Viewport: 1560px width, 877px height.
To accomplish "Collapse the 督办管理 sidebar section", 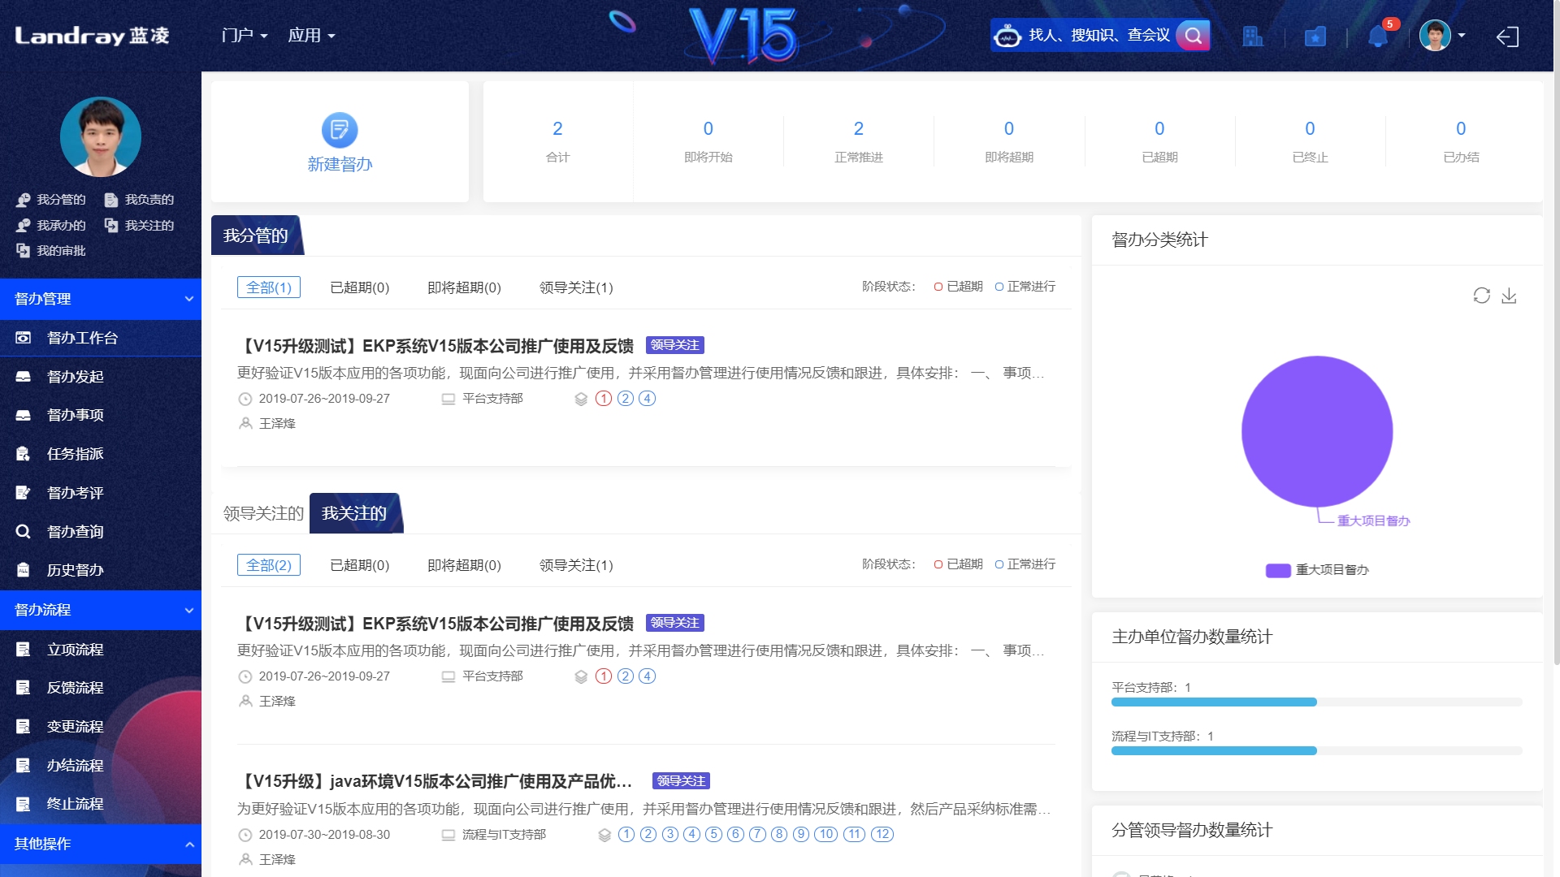I will pyautogui.click(x=189, y=299).
